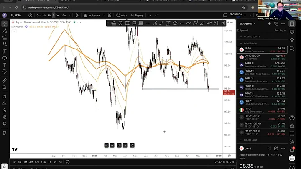Image resolution: width=301 pixels, height=169 pixels.
Task: Create an Alert
Action: (x=122, y=15)
